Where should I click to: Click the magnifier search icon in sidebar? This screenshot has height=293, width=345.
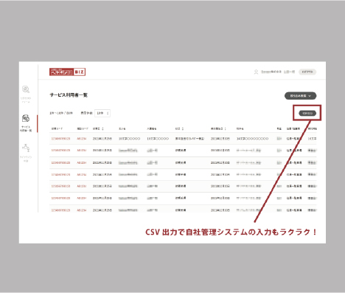(x=26, y=89)
